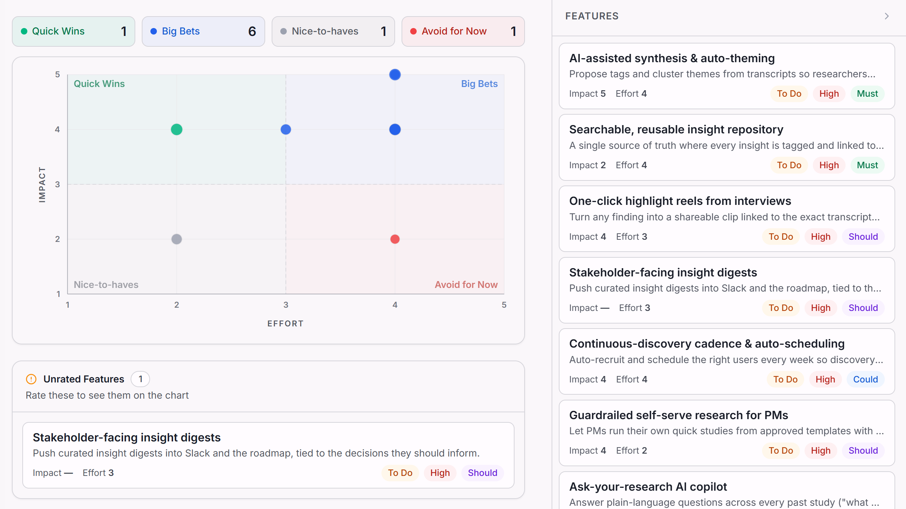Viewport: 906px width, 509px height.
Task: Click Quick Wins quadrant label in chart
Action: click(99, 84)
